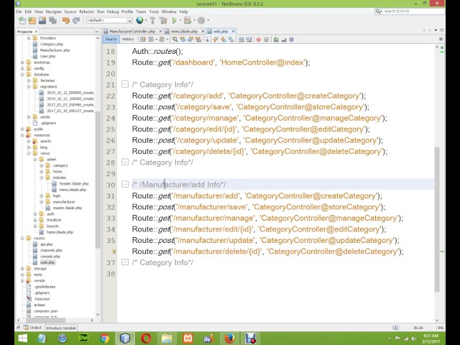Toggle Rectangular Selection in editor toolbar

[206, 40]
